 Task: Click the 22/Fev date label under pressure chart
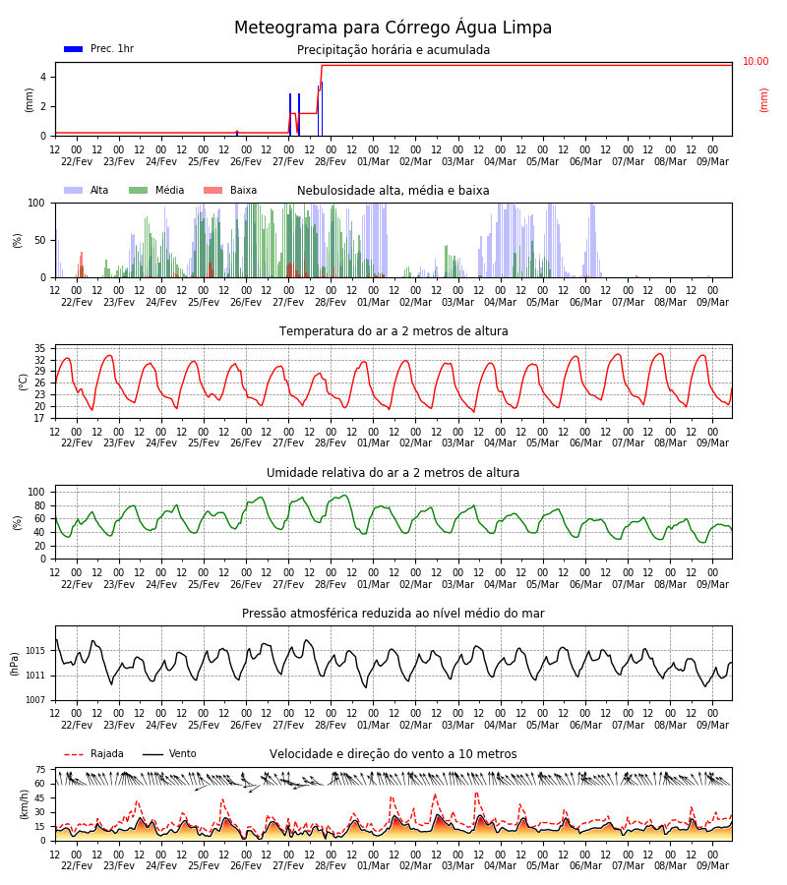(x=77, y=725)
